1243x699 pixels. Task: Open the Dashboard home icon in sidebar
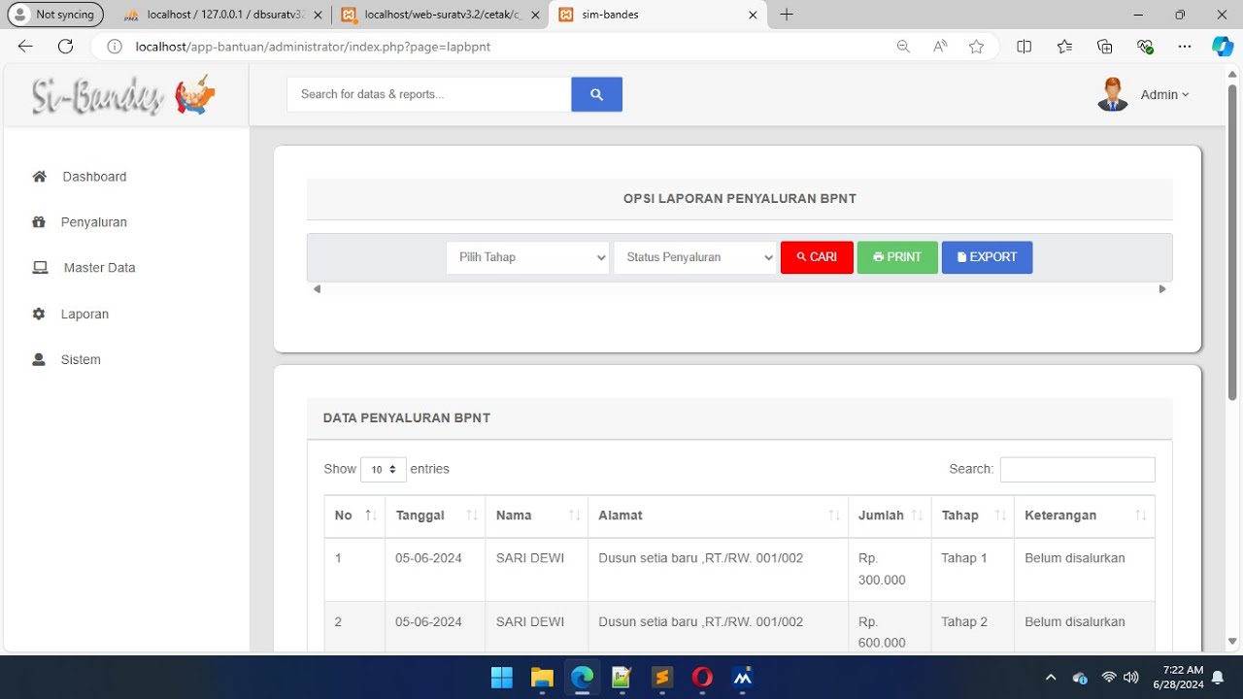[x=40, y=177]
